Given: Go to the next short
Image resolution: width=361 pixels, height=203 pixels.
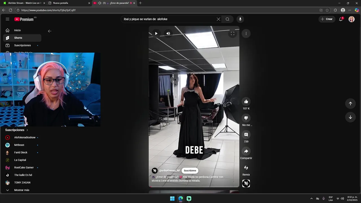Looking at the screenshot, I should point(350,117).
